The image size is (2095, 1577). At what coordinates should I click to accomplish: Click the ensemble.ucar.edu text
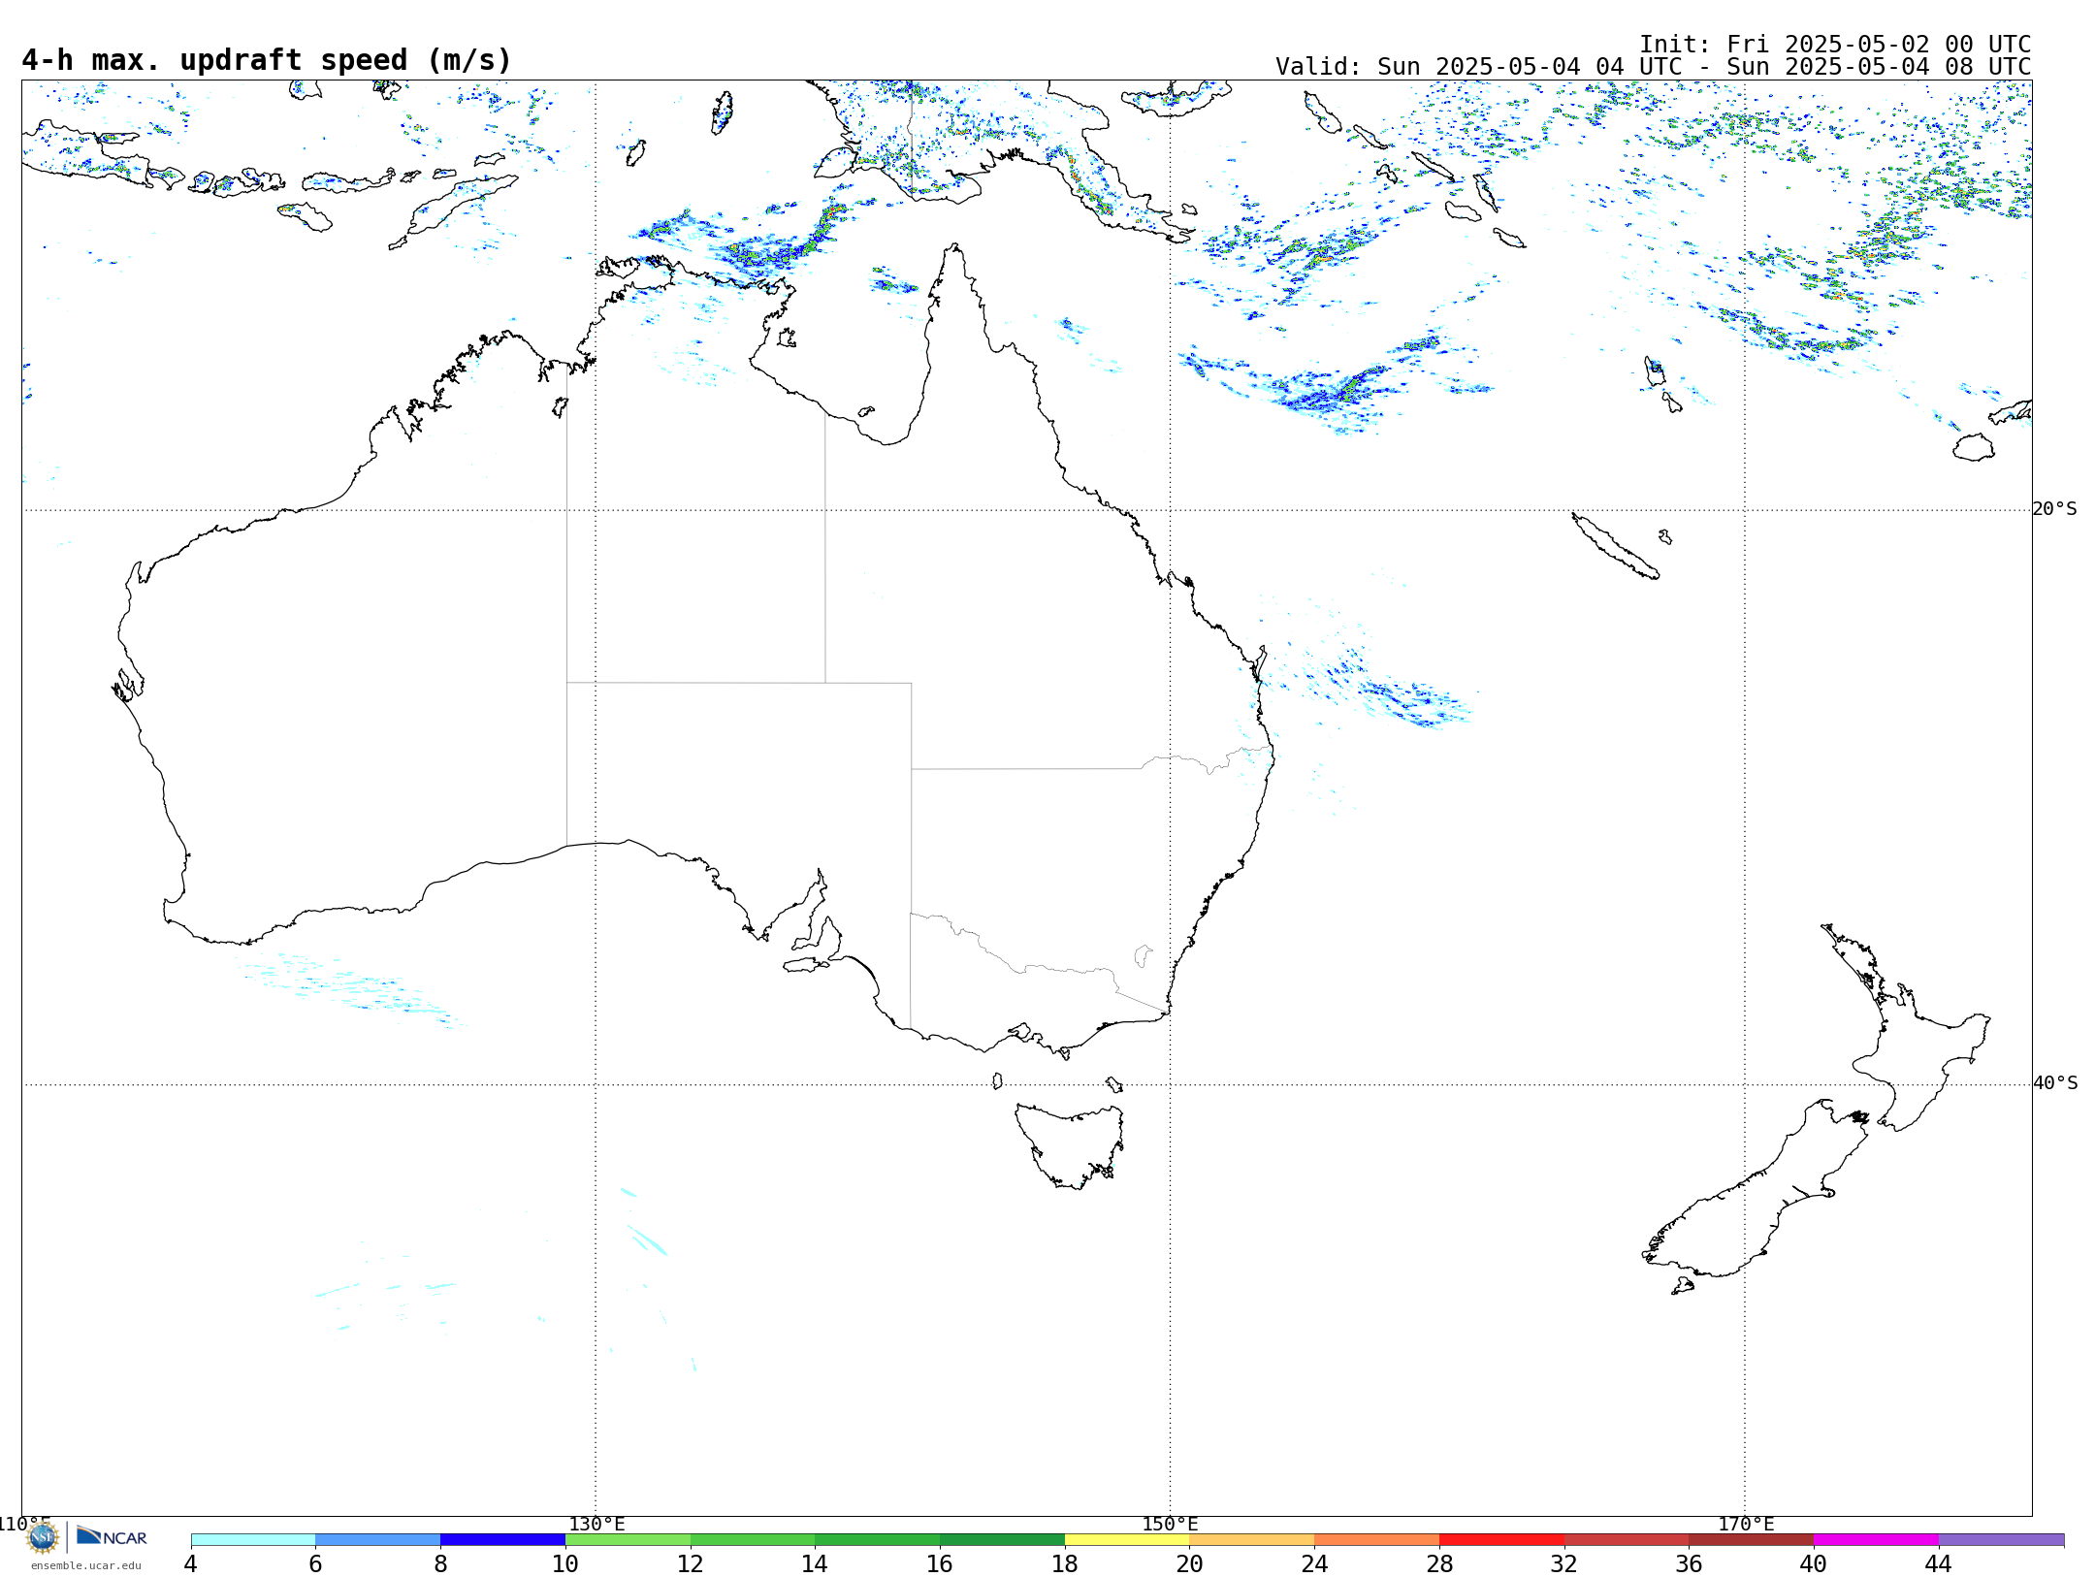coord(85,1565)
